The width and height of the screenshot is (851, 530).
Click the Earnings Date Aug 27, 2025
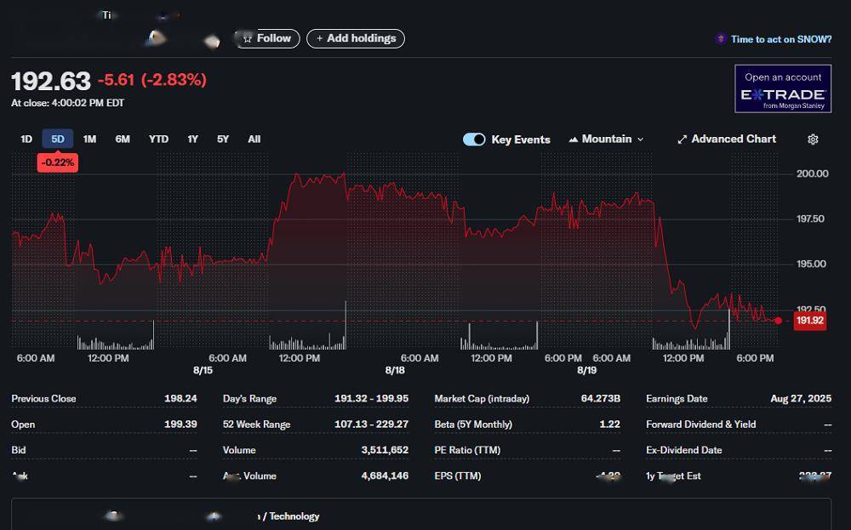(x=801, y=398)
